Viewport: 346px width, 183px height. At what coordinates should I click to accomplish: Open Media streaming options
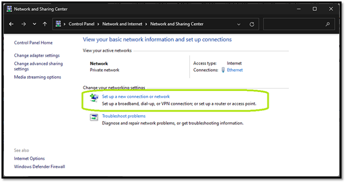pos(38,77)
